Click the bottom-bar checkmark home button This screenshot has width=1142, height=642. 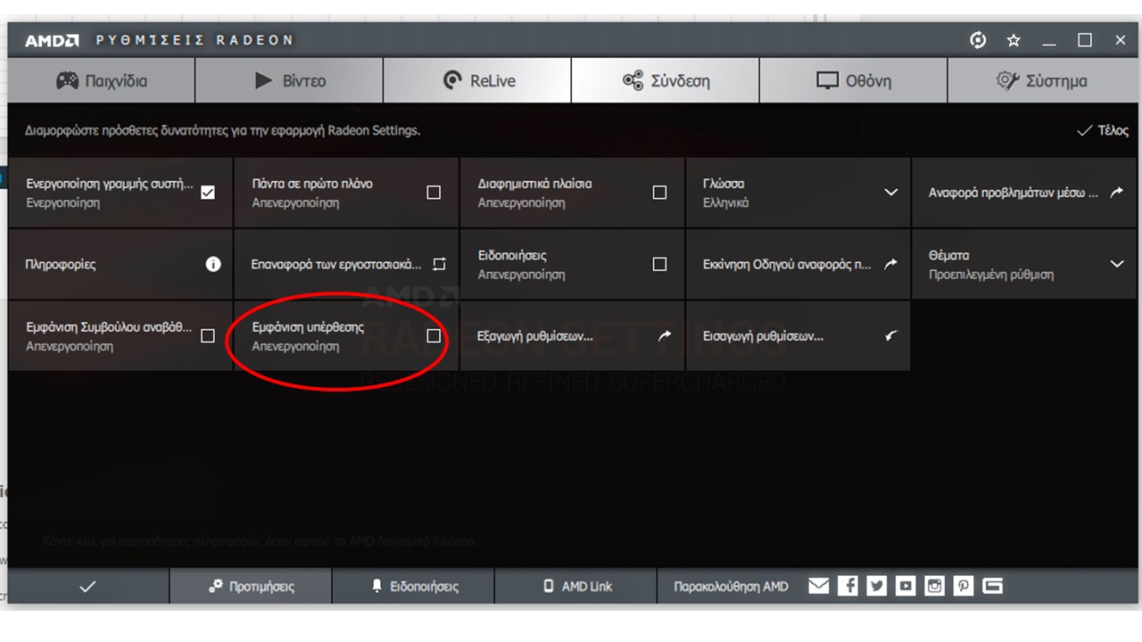tap(87, 587)
